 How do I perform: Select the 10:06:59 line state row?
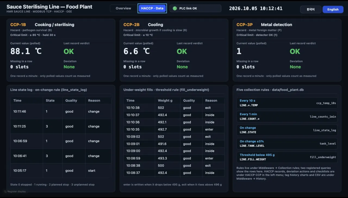pyautogui.click(x=61, y=141)
